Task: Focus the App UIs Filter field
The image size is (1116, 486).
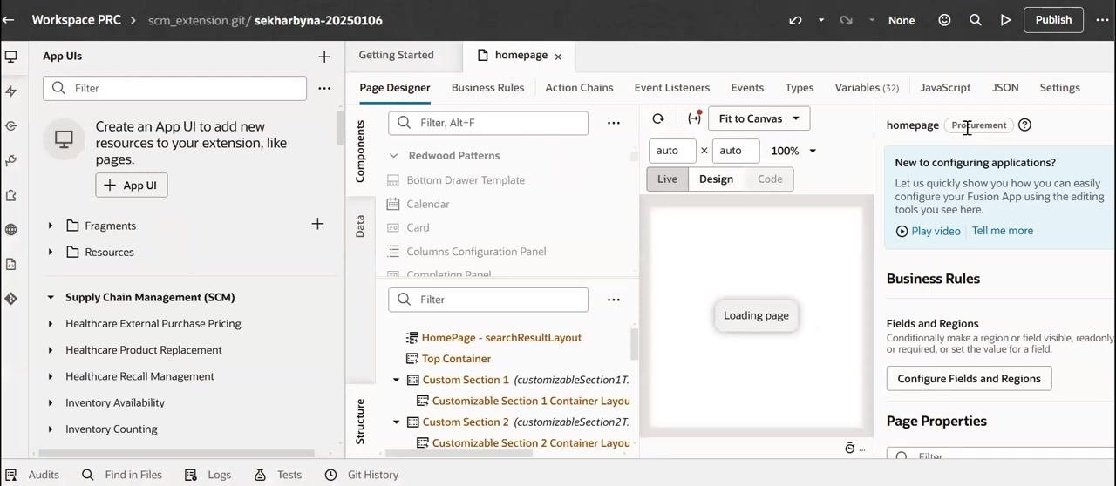Action: coord(174,88)
